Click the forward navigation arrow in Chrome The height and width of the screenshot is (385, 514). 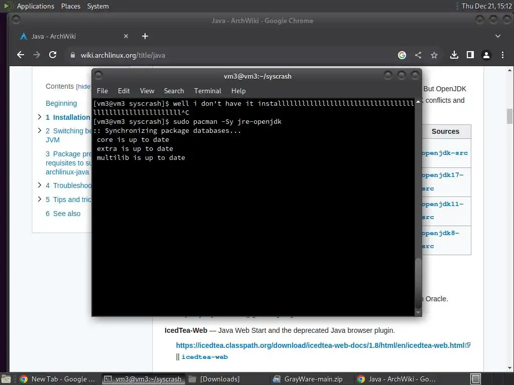click(37, 55)
